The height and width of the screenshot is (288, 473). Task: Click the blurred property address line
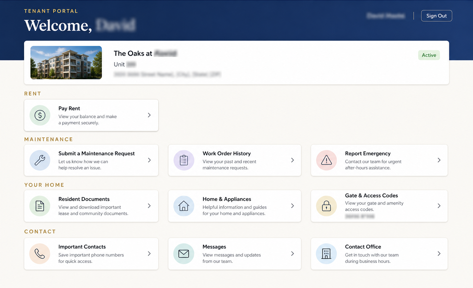coord(167,74)
